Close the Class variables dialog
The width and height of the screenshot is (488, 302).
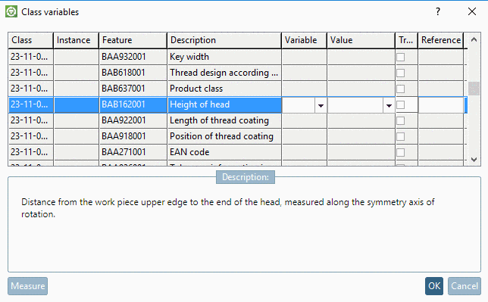click(472, 12)
